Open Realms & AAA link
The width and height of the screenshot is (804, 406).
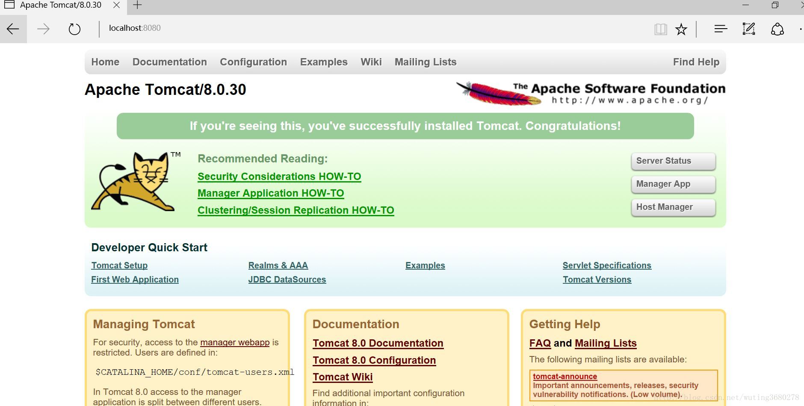278,265
